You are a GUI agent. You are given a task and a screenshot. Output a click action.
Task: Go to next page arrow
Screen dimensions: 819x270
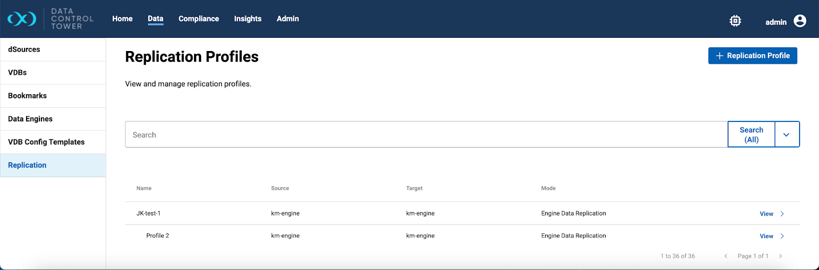click(x=780, y=256)
